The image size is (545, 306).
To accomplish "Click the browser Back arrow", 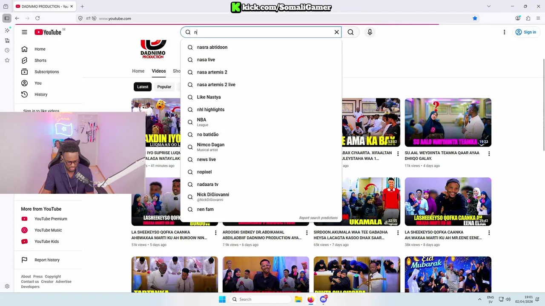I will click(x=17, y=18).
